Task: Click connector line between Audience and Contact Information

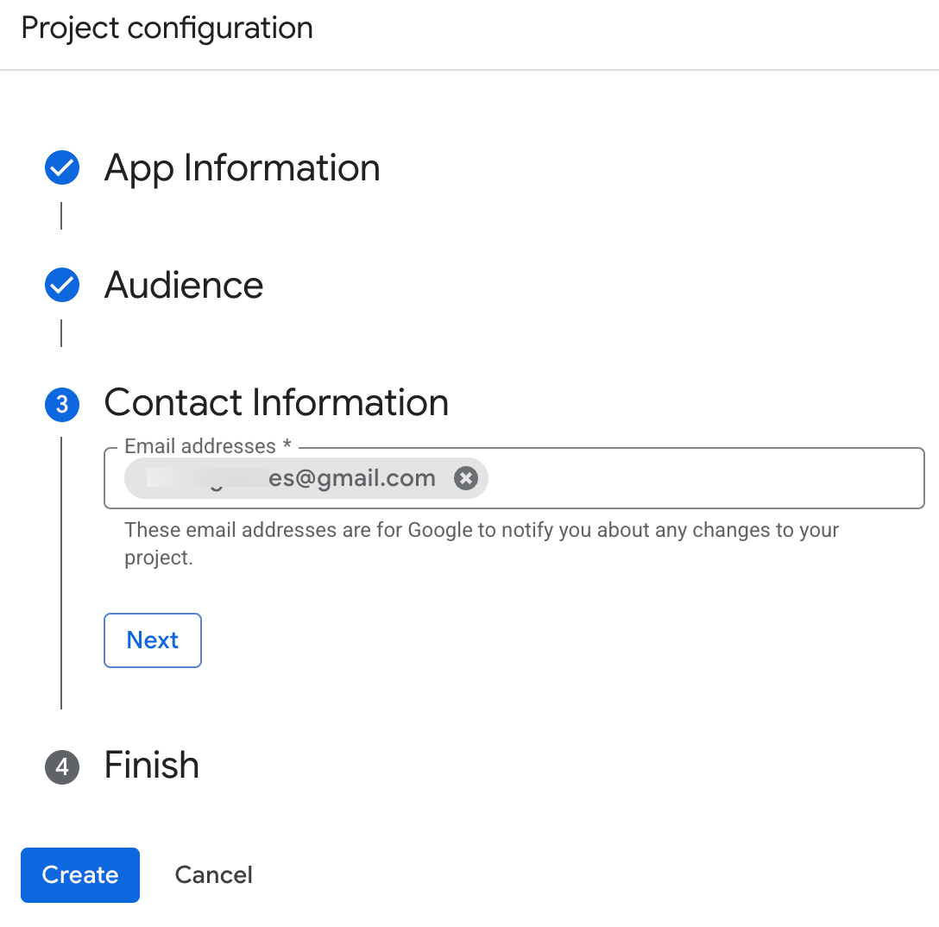Action: coord(61,333)
